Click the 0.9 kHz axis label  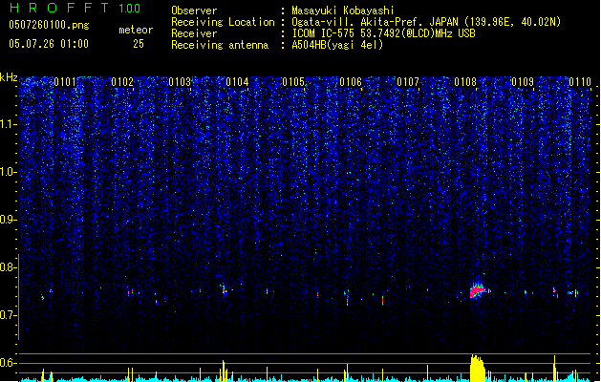[x=9, y=220]
